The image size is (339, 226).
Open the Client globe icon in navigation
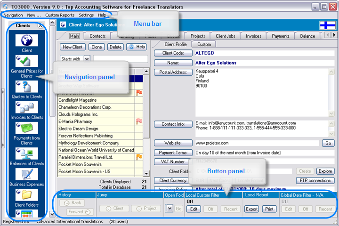pos(26,40)
